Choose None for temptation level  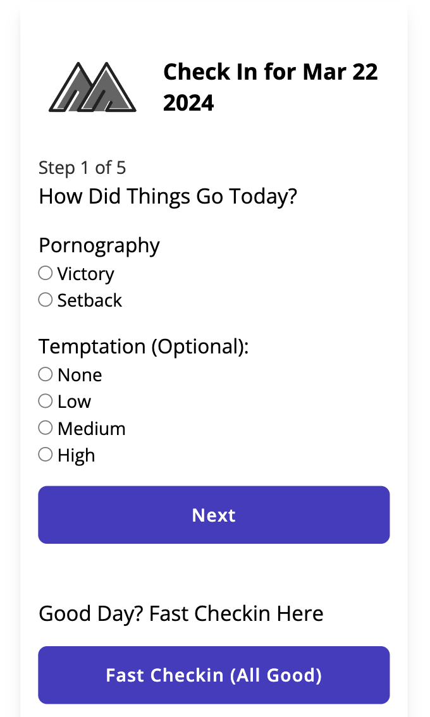point(46,374)
